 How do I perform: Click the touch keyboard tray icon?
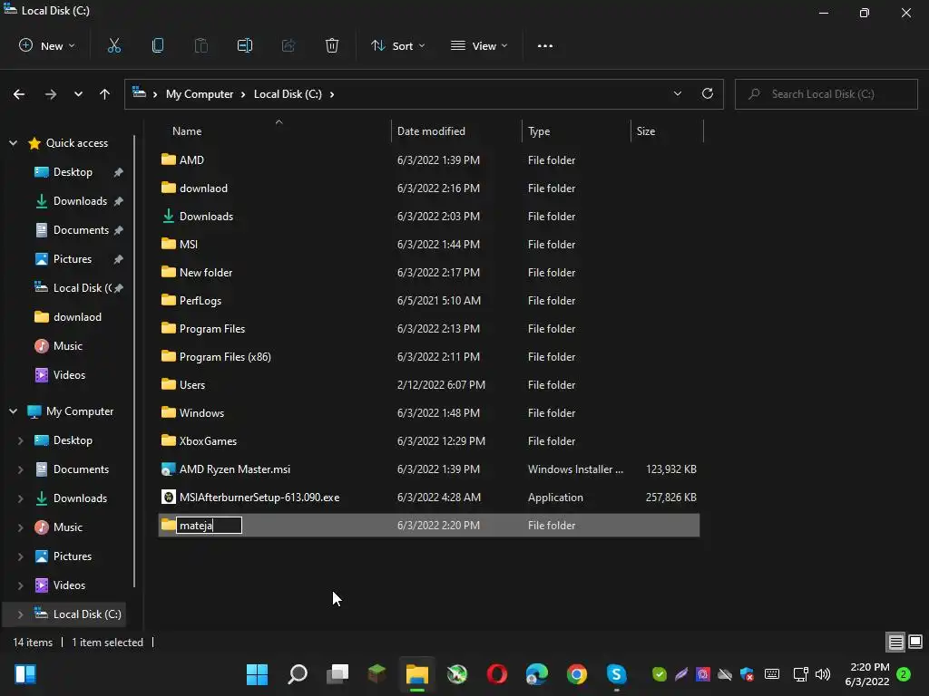coord(772,674)
